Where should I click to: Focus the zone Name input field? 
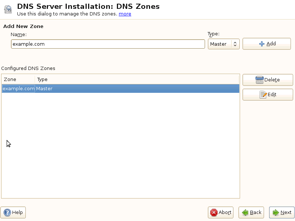click(x=108, y=44)
